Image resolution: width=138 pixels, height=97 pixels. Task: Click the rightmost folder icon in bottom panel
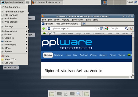pos(86,94)
